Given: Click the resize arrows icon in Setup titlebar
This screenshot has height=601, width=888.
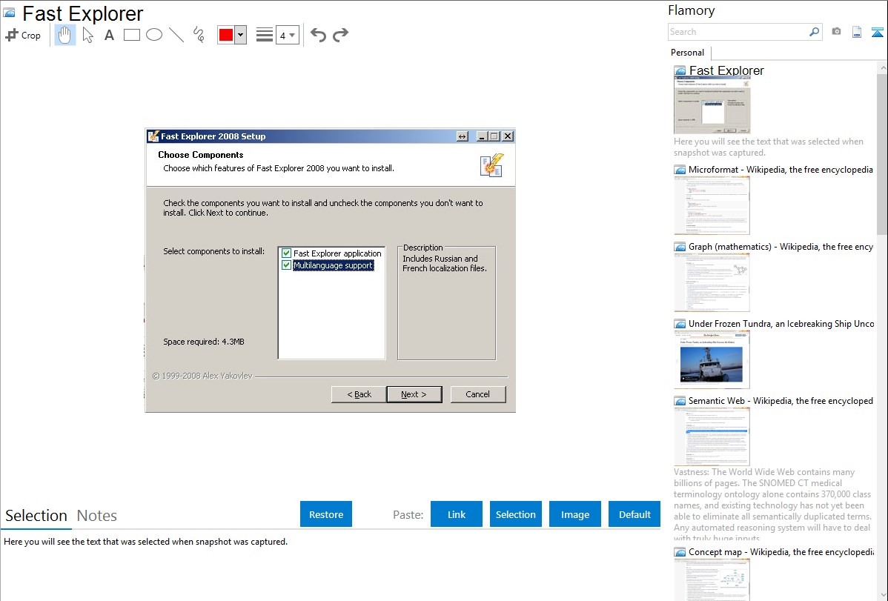Looking at the screenshot, I should coord(463,136).
